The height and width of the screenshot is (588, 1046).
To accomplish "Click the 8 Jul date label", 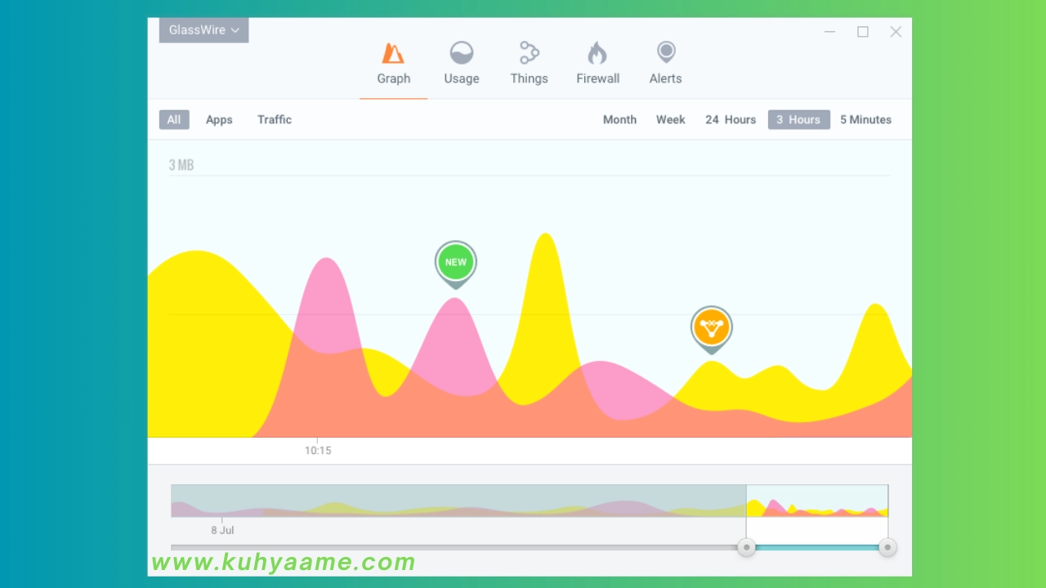I will coord(222,530).
